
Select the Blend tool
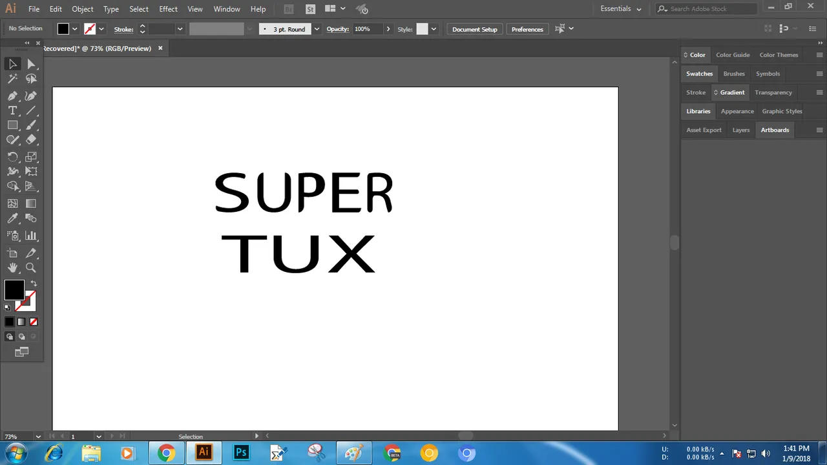(x=31, y=218)
